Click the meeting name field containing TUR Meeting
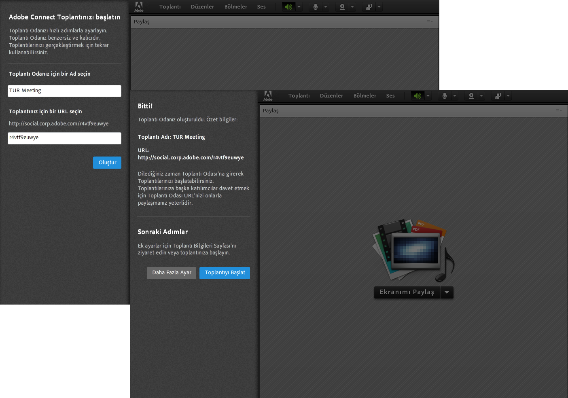This screenshot has height=398, width=568. point(64,91)
